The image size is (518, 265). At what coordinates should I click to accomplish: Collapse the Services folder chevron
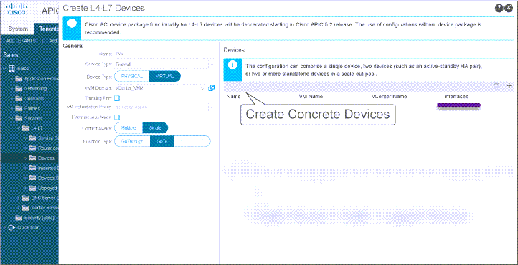tap(12, 118)
